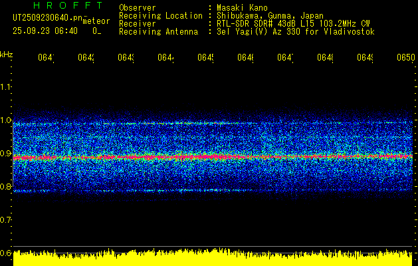Click the 1.1 kHz axis label

click(5, 86)
